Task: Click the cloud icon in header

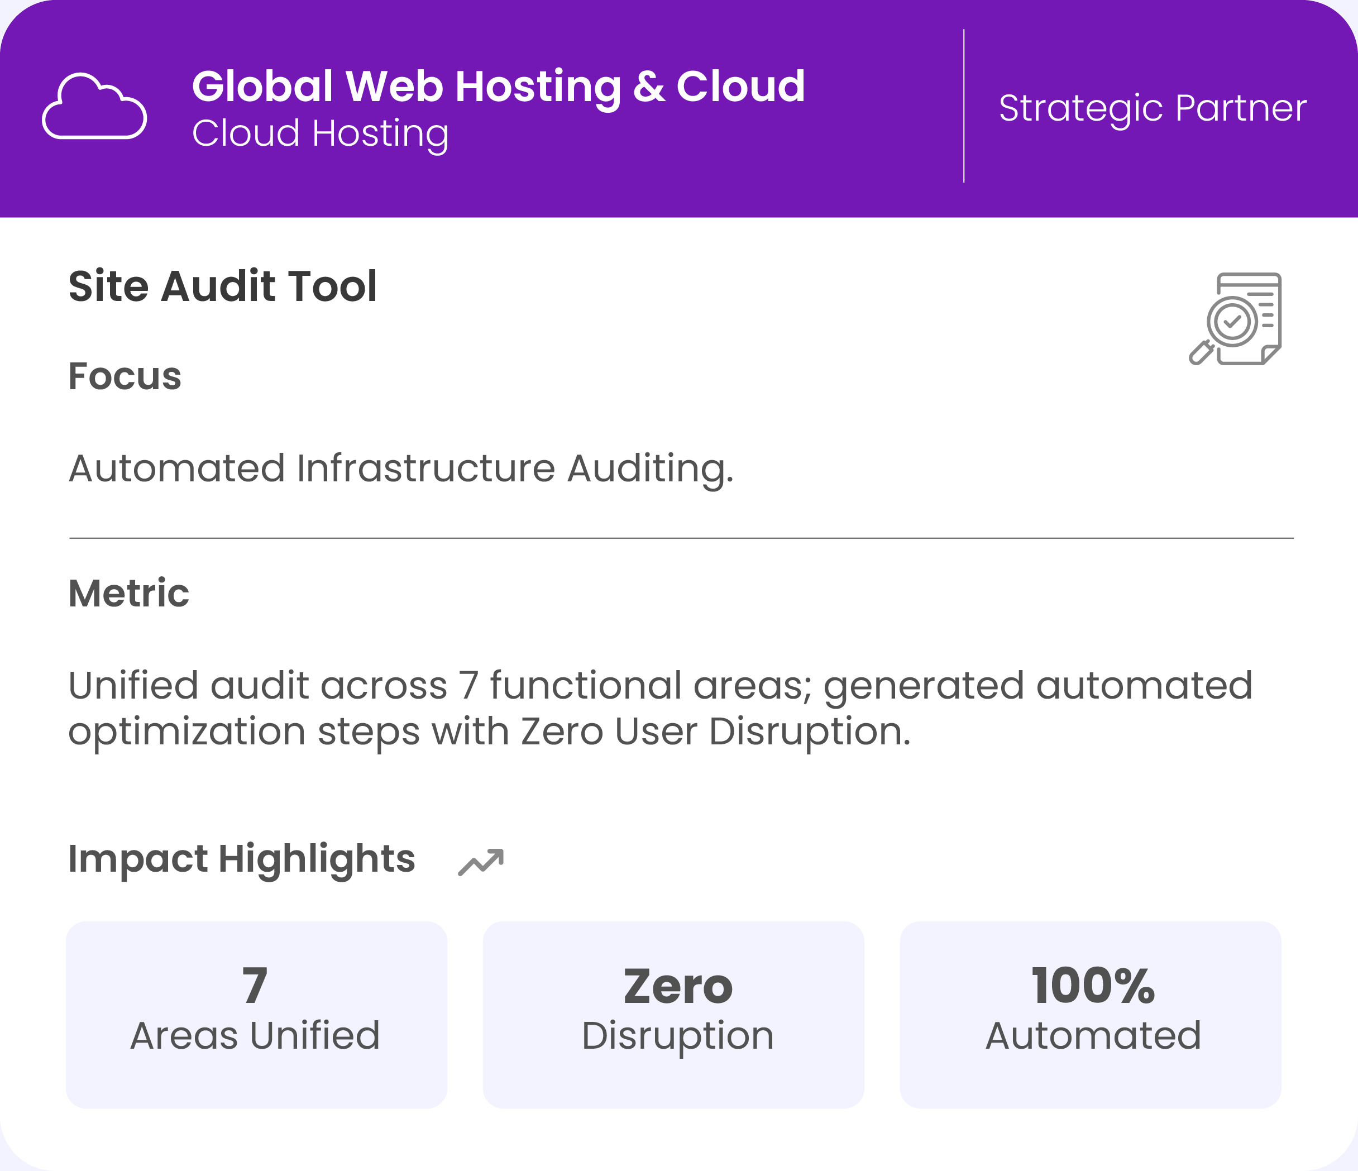Action: [94, 106]
